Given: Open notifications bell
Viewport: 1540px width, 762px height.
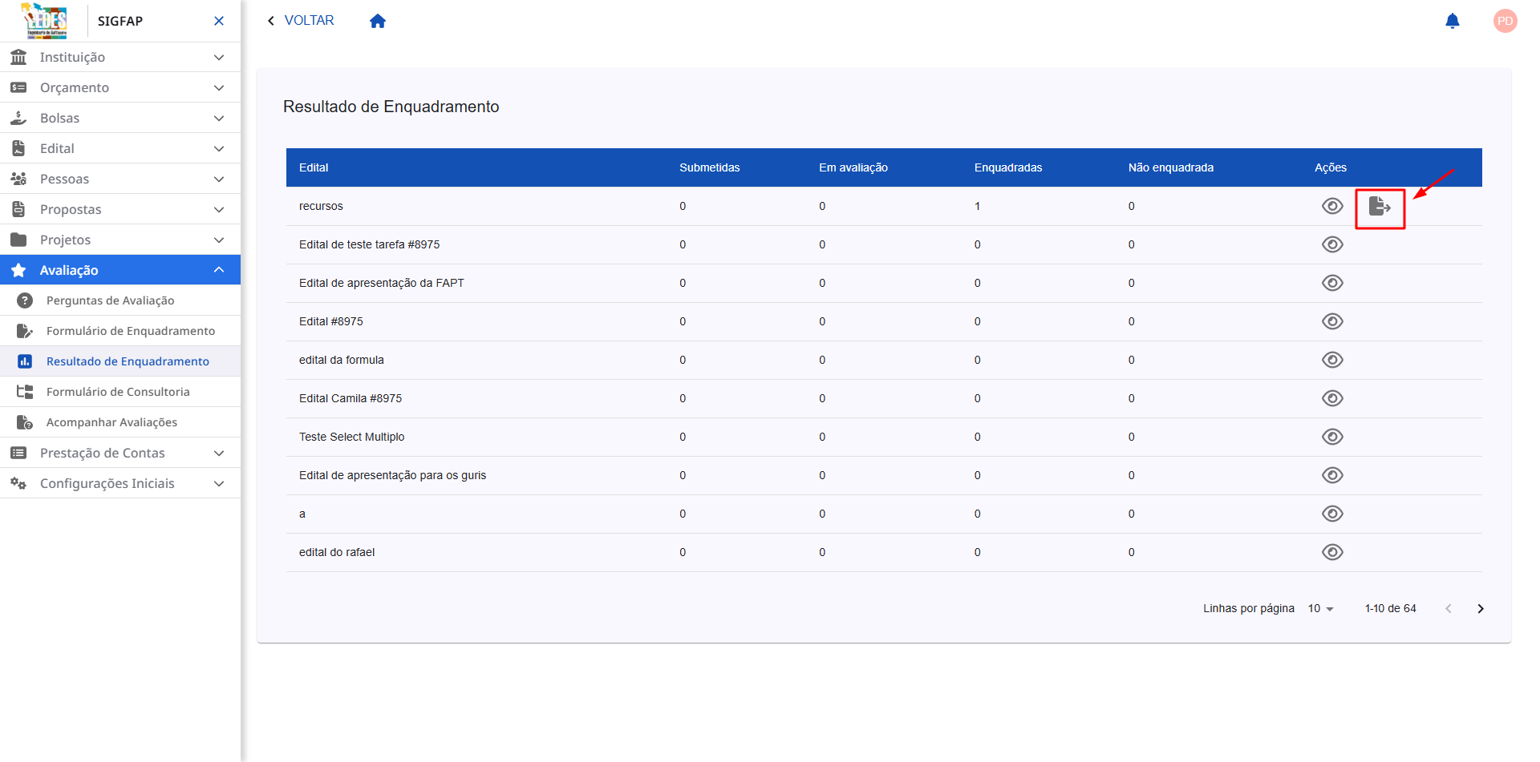Looking at the screenshot, I should (x=1452, y=21).
